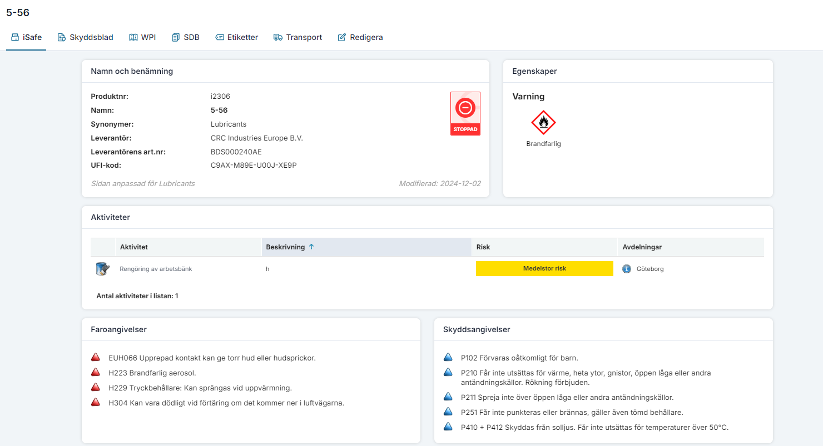The width and height of the screenshot is (823, 446).
Task: Open the iSafe tab
Action: (26, 37)
